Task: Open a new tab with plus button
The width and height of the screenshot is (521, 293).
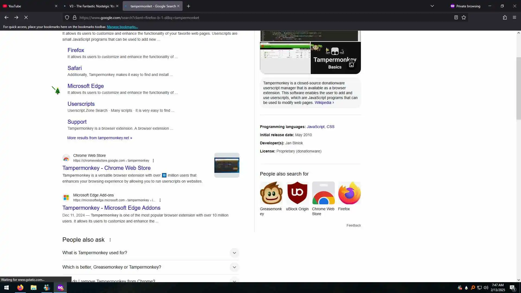Action: tap(188, 6)
